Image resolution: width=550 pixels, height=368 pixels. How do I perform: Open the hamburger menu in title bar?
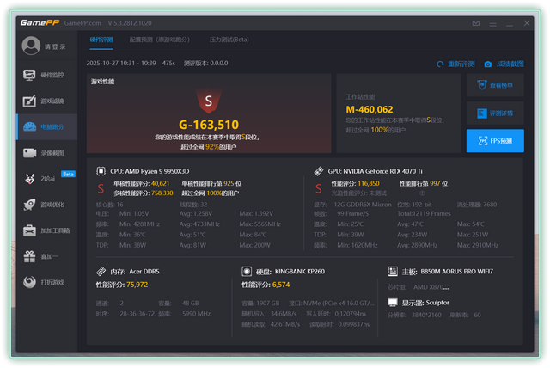[x=492, y=23]
